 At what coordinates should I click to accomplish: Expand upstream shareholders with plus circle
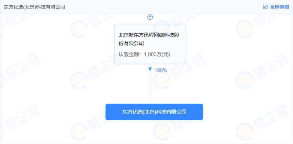(150, 17)
